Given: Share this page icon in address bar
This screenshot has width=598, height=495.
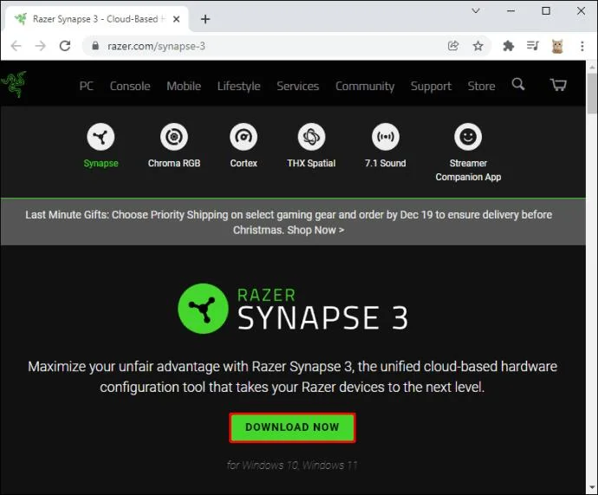Looking at the screenshot, I should 453,46.
